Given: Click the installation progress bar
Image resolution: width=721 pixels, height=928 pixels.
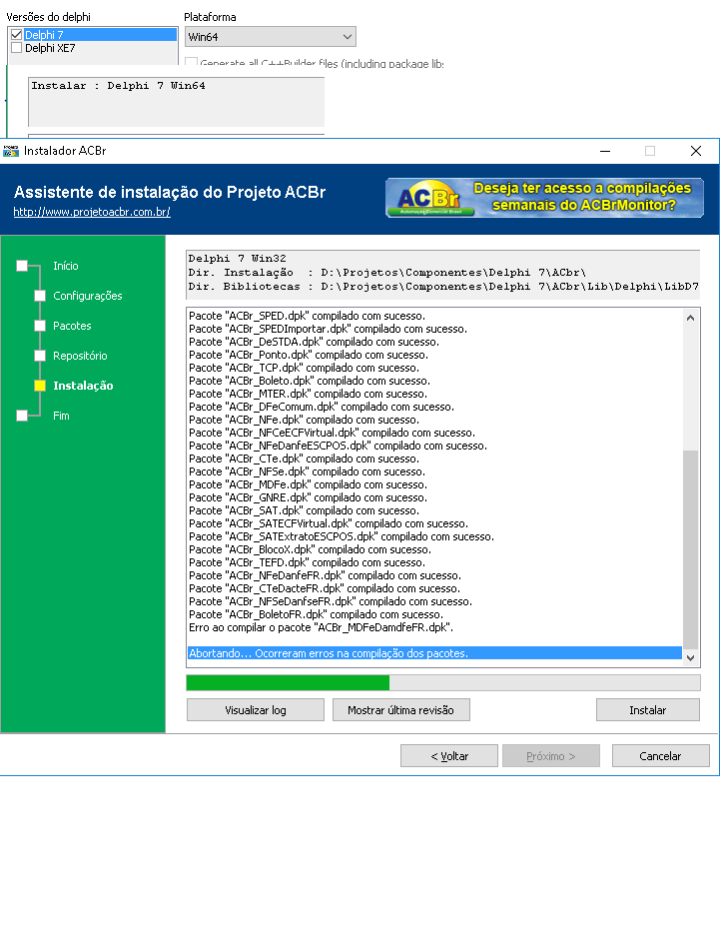Looking at the screenshot, I should [x=443, y=683].
